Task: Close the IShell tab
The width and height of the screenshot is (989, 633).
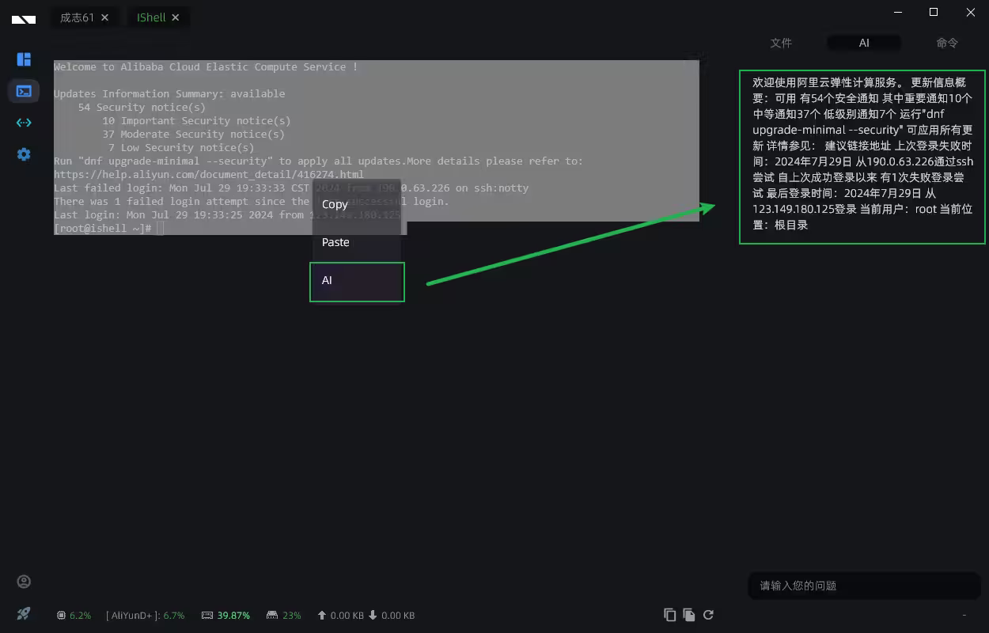Action: point(176,17)
